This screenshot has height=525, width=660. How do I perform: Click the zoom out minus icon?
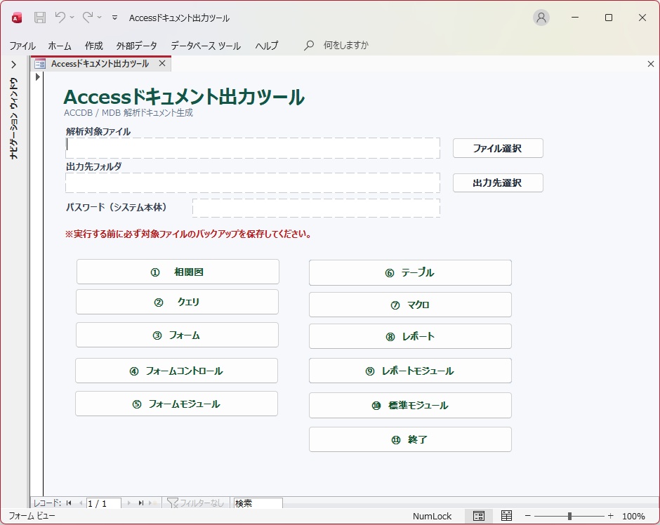527,516
